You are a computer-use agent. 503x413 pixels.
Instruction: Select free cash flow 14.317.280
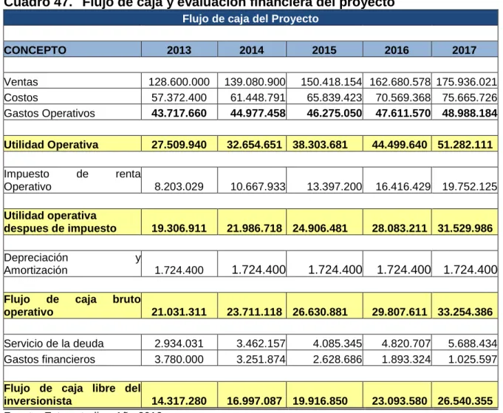(x=179, y=401)
